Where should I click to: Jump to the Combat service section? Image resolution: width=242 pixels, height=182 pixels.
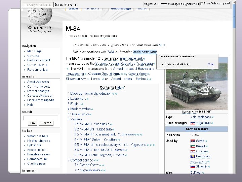point(80,160)
